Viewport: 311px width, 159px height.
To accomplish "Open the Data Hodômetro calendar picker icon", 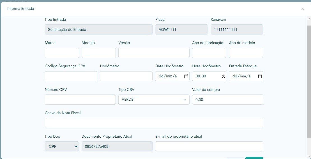I will pyautogui.click(x=186, y=76).
